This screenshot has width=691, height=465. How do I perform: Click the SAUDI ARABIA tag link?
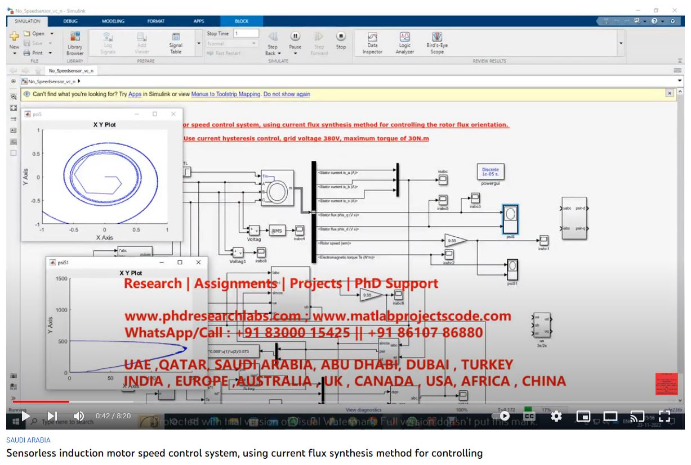pyautogui.click(x=28, y=440)
